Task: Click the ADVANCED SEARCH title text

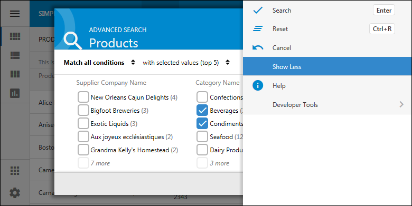Action: [x=118, y=30]
